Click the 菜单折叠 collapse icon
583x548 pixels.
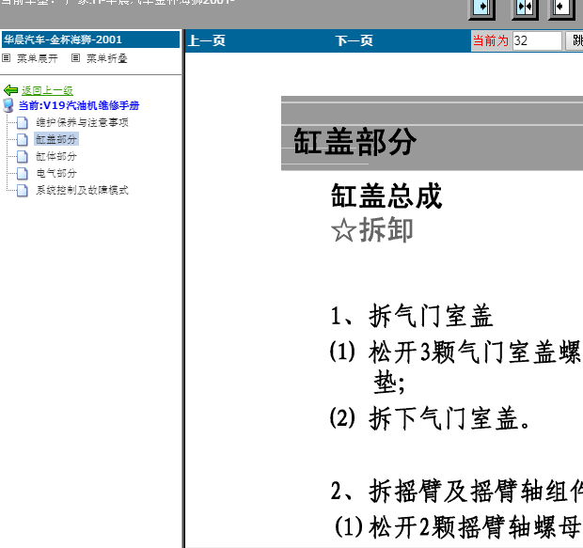click(75, 58)
